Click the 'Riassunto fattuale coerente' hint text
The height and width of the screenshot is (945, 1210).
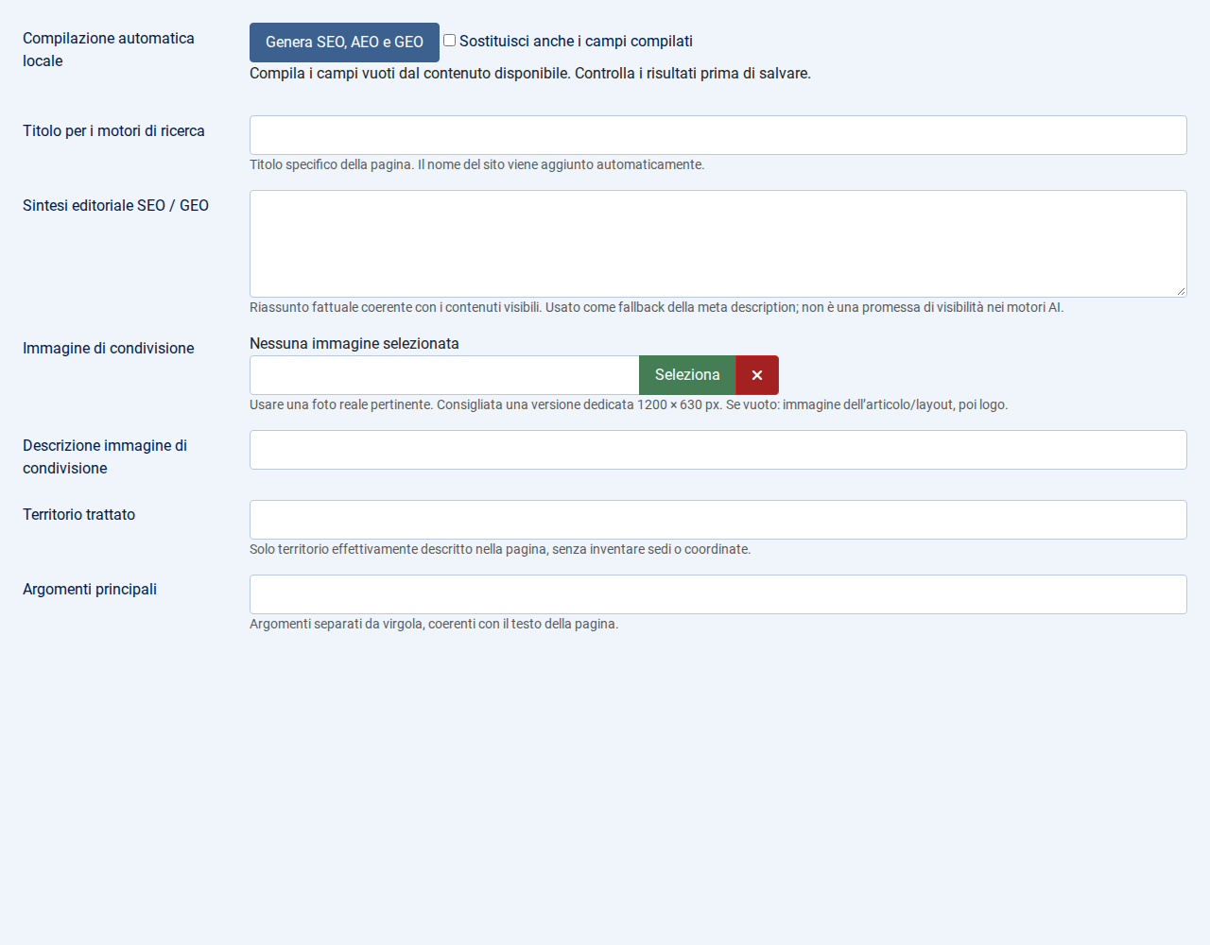pyautogui.click(x=657, y=307)
